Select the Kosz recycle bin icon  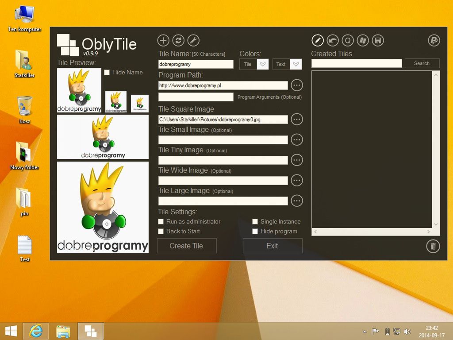(x=25, y=110)
